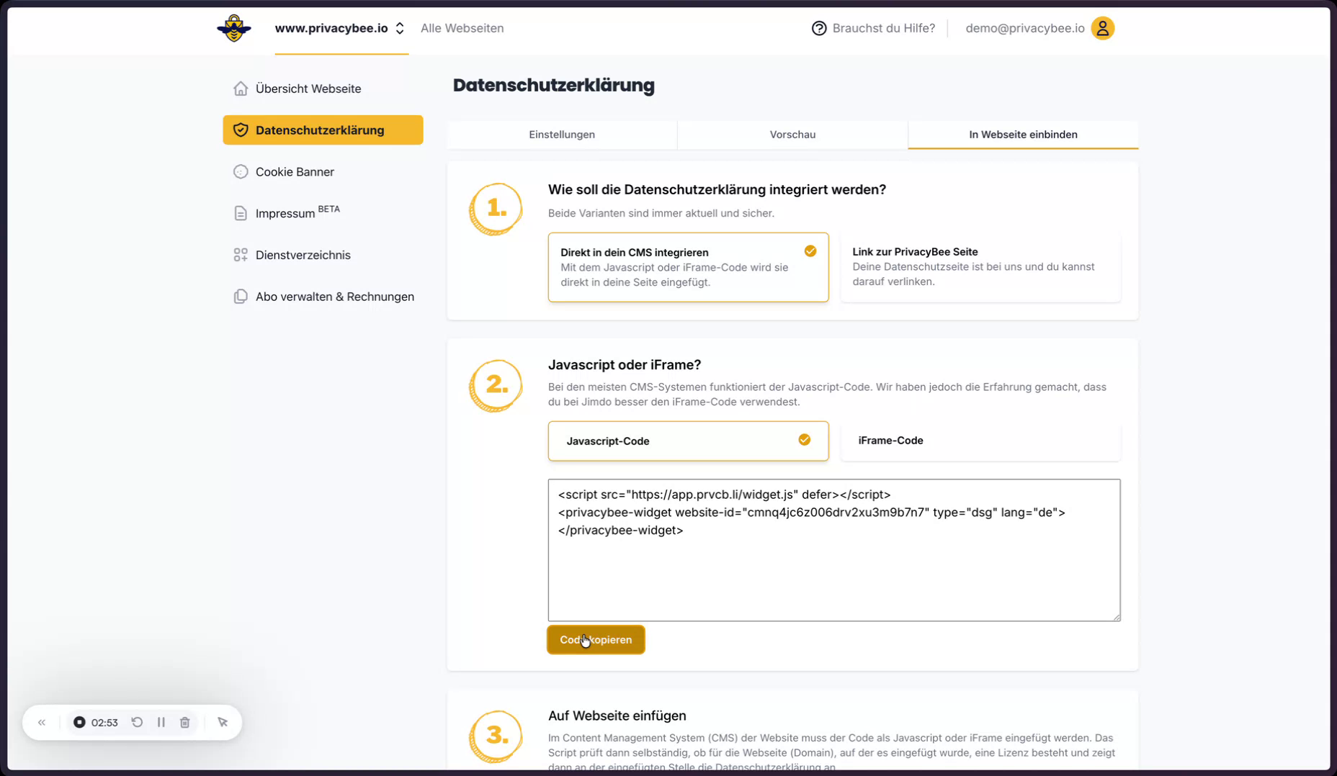The width and height of the screenshot is (1337, 776).
Task: Open the user profile avatar
Action: (x=1102, y=28)
